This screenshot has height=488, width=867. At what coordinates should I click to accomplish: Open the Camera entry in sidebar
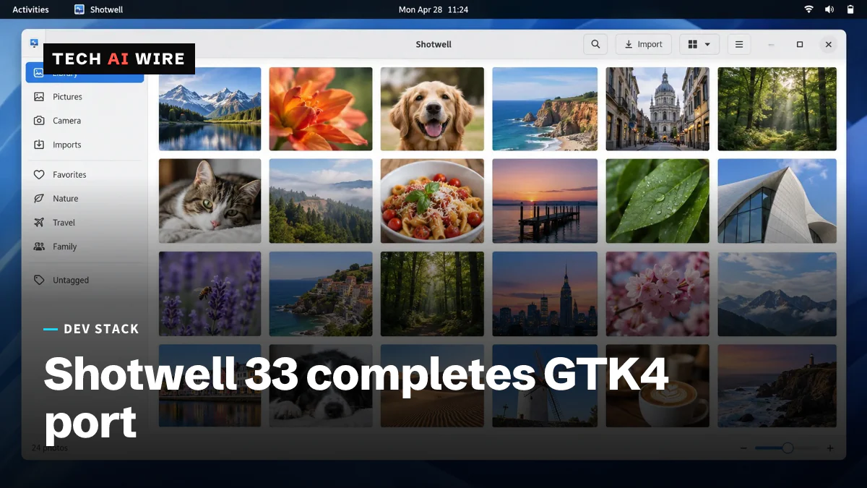coord(85,121)
